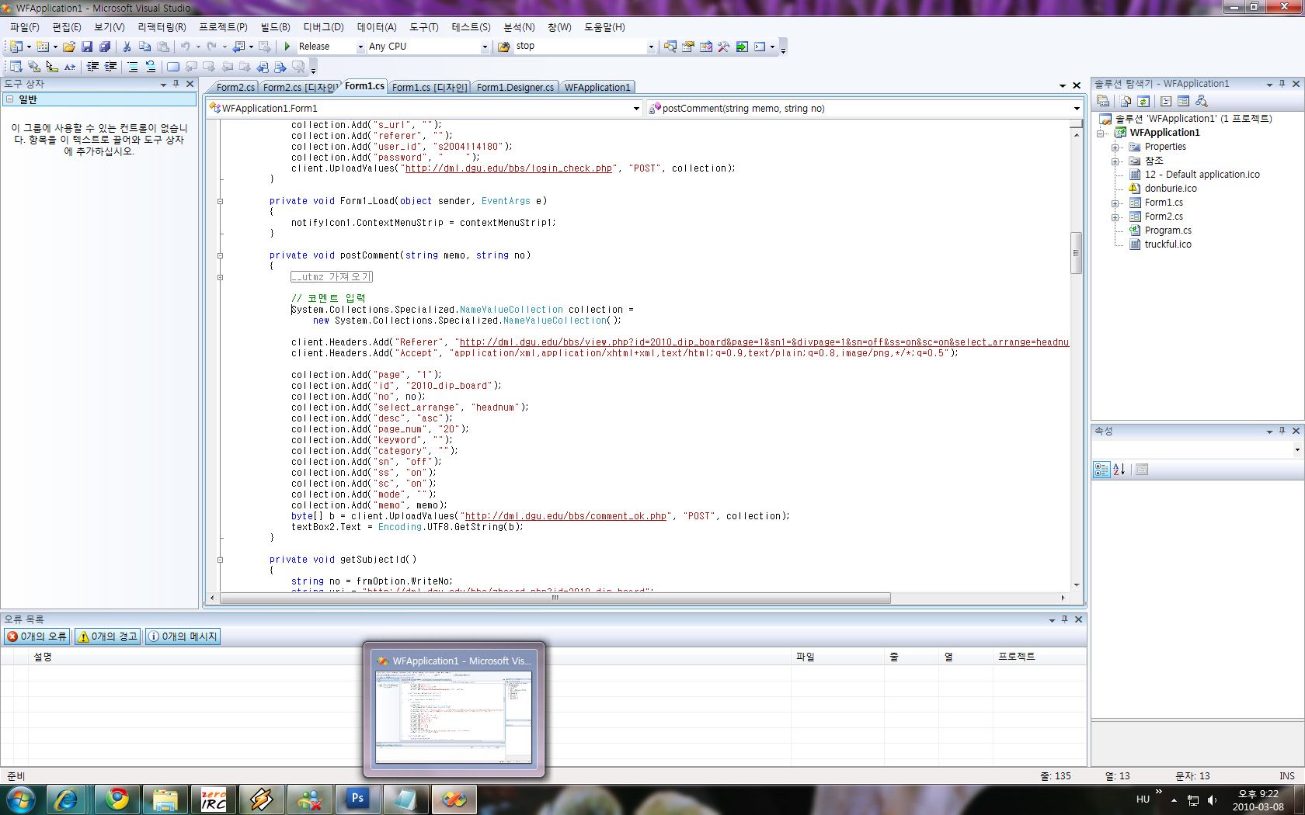The width and height of the screenshot is (1305, 815).
Task: Open the 빌드(B) menu
Action: tap(275, 27)
